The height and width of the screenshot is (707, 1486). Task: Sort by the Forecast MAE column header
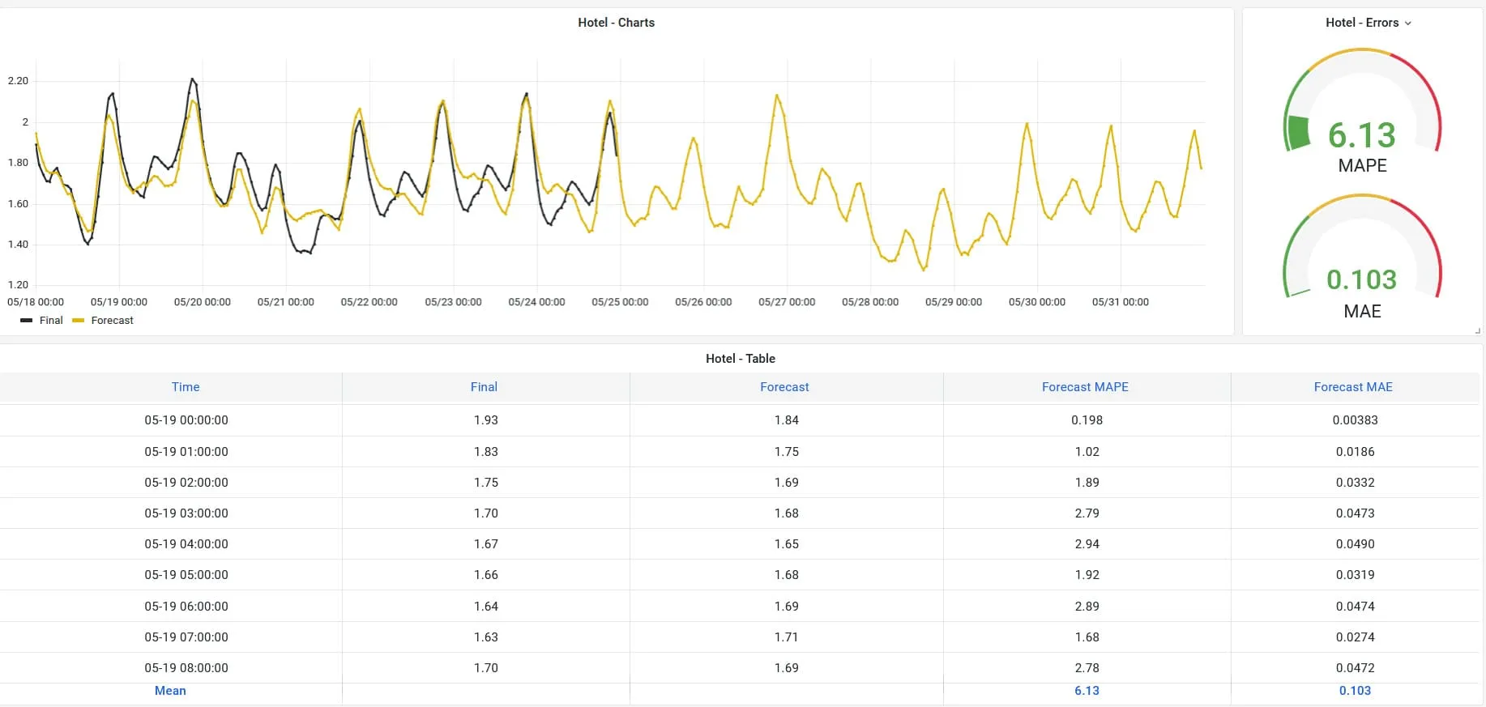(x=1353, y=387)
